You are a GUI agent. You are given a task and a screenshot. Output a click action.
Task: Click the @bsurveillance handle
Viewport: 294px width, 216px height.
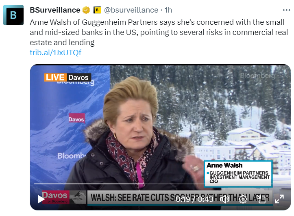point(131,10)
